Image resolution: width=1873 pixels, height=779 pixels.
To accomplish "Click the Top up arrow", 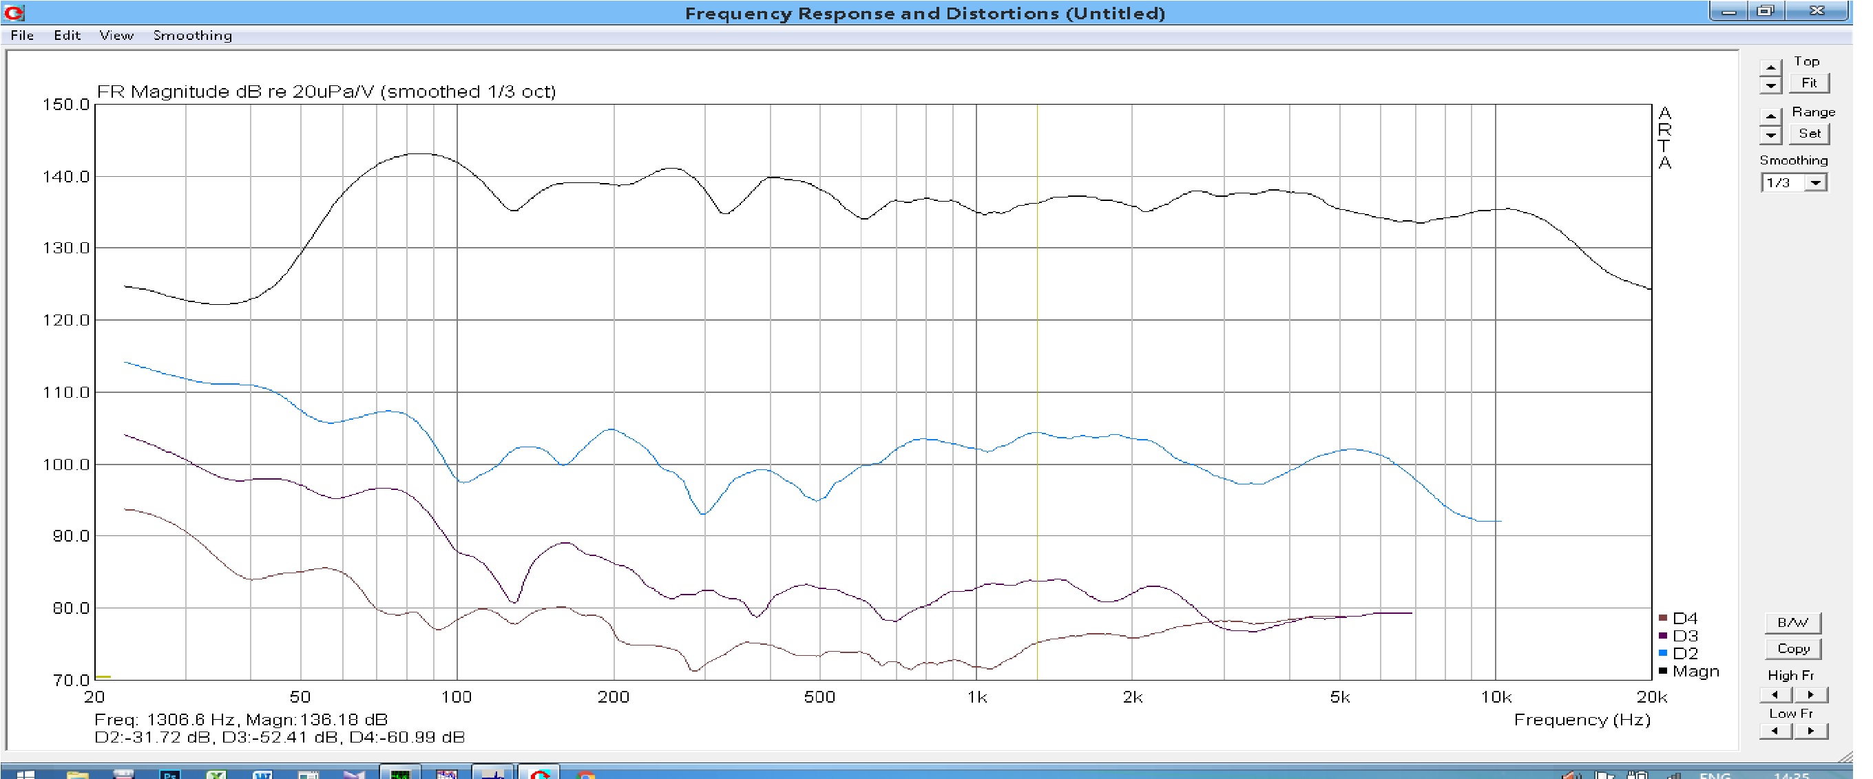I will [1770, 67].
